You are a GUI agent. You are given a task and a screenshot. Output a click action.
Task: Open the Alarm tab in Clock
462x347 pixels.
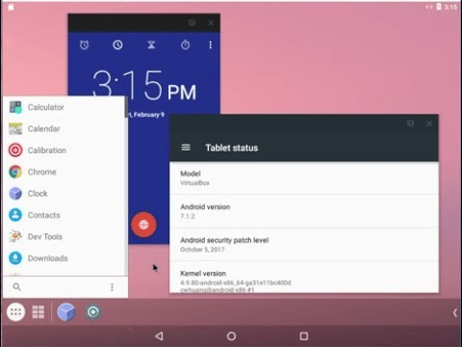(84, 44)
